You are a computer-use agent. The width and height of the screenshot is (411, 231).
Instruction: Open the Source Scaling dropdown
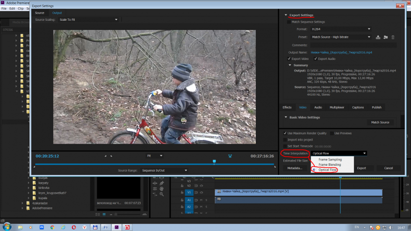pyautogui.click(x=88, y=20)
